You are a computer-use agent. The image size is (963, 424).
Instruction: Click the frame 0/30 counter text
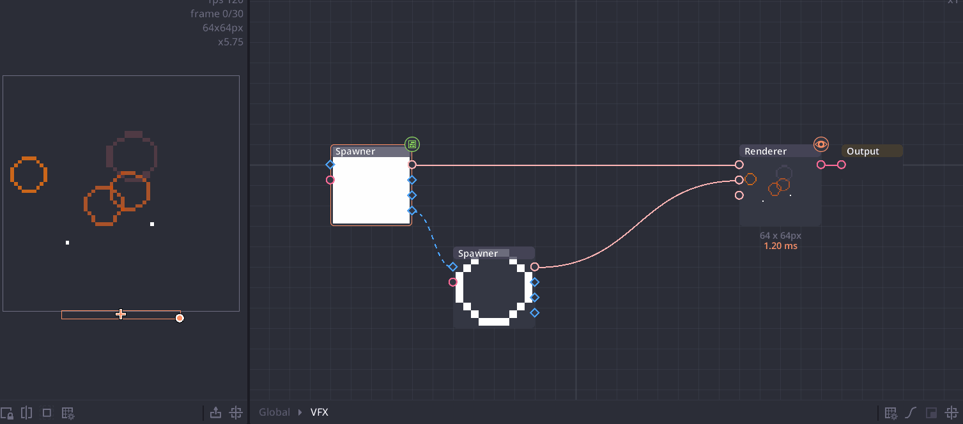(x=217, y=13)
